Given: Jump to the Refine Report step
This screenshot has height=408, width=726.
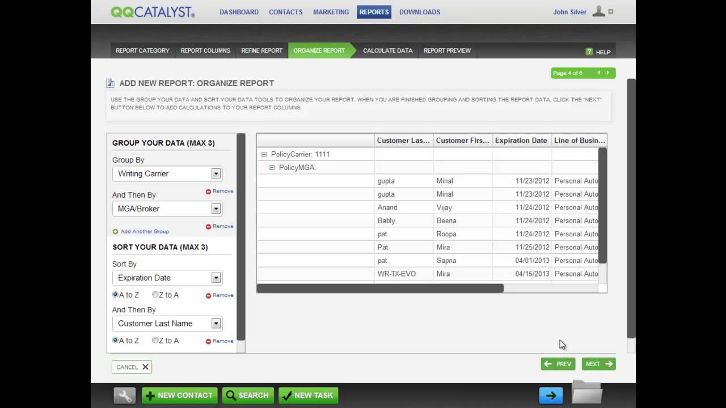Looking at the screenshot, I should click(x=262, y=50).
